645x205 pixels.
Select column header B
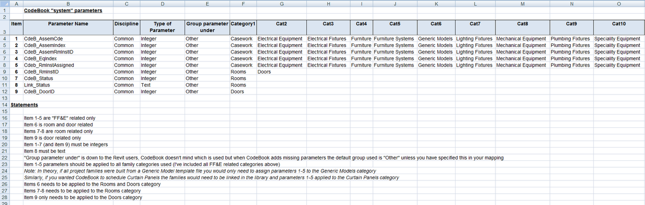68,4
